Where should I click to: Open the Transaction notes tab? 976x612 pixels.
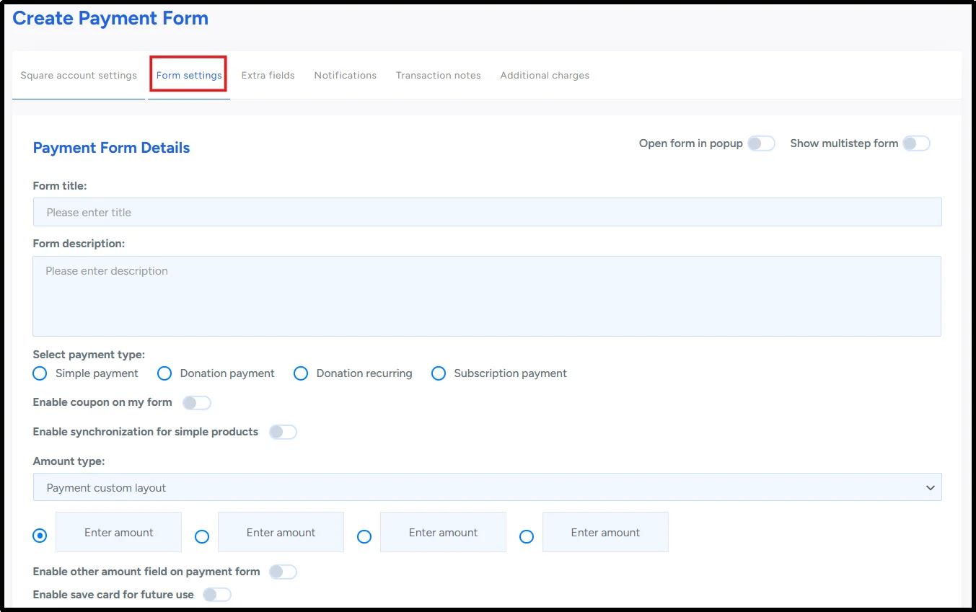[438, 75]
